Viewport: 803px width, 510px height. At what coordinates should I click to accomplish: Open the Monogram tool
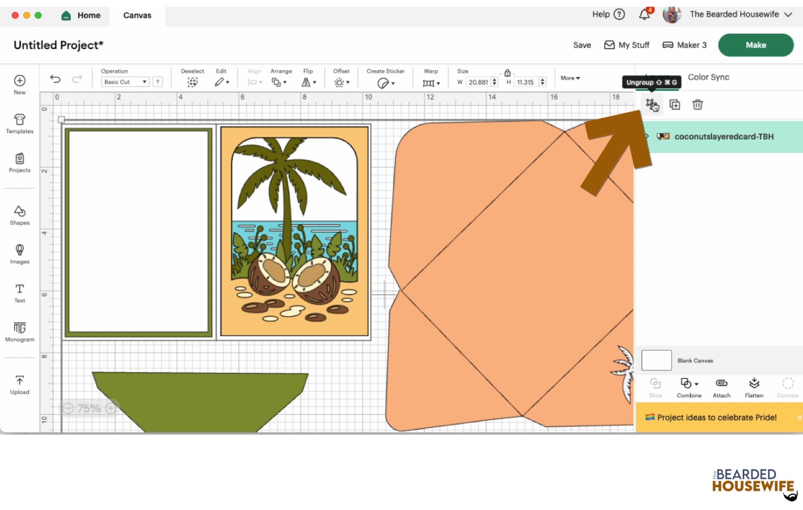coord(20,332)
